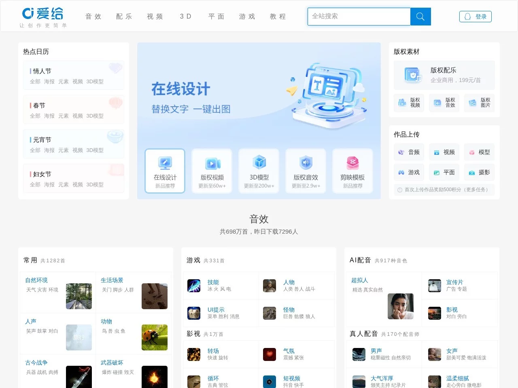Select the 在线设计 tool icon
518x388 pixels.
pyautogui.click(x=165, y=164)
